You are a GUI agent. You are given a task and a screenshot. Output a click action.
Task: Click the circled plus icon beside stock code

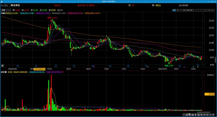pyautogui.click(x=2, y=5)
